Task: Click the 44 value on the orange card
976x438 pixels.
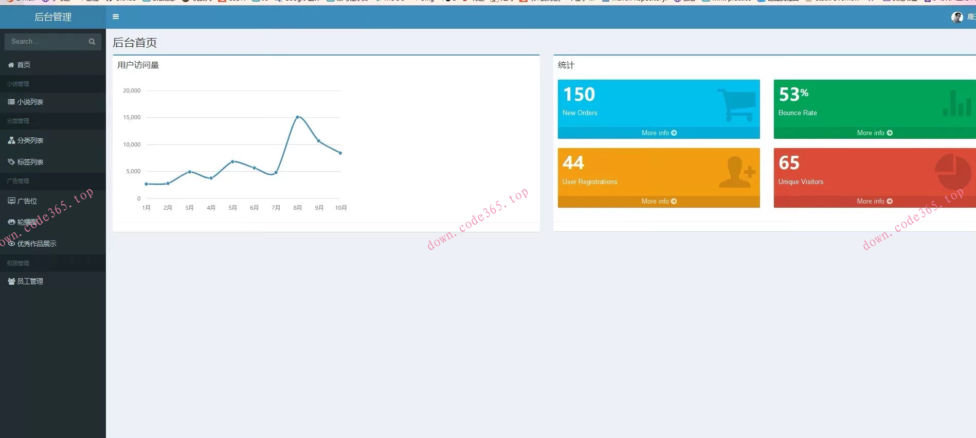Action: [x=573, y=163]
